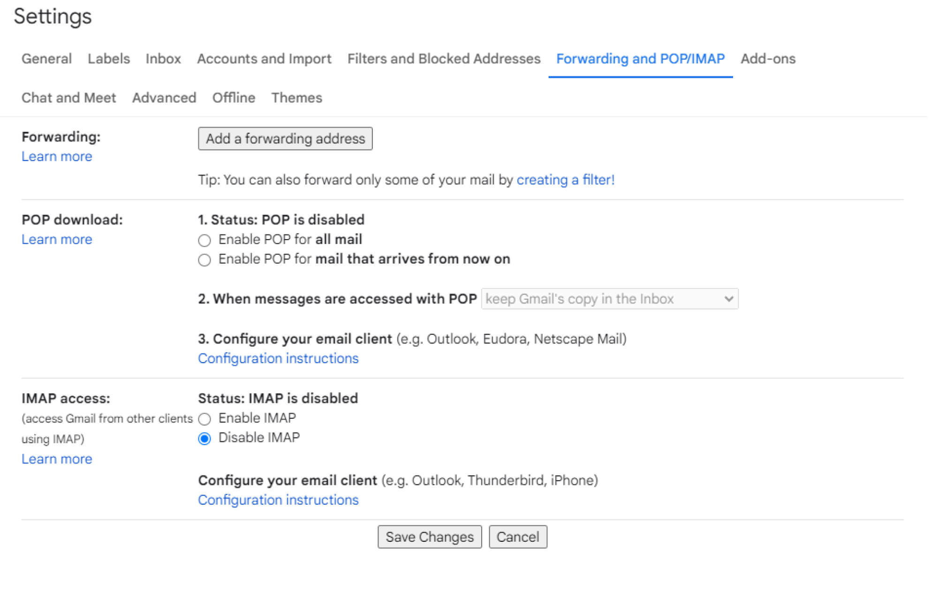Open the creating a filter link

click(x=566, y=180)
